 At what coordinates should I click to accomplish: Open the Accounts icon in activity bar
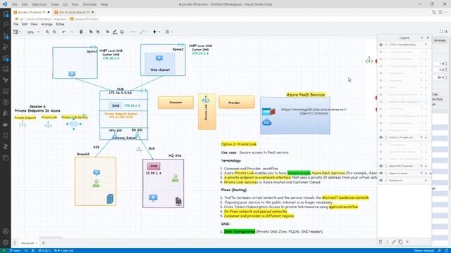pos(6,231)
